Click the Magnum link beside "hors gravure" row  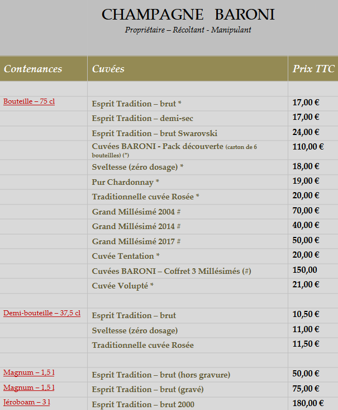pos(29,372)
